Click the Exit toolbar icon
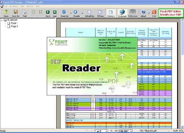This screenshot has width=184, height=133. tap(154, 12)
